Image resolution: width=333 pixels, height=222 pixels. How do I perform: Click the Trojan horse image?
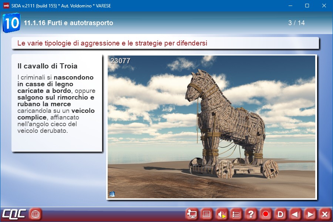[212, 127]
